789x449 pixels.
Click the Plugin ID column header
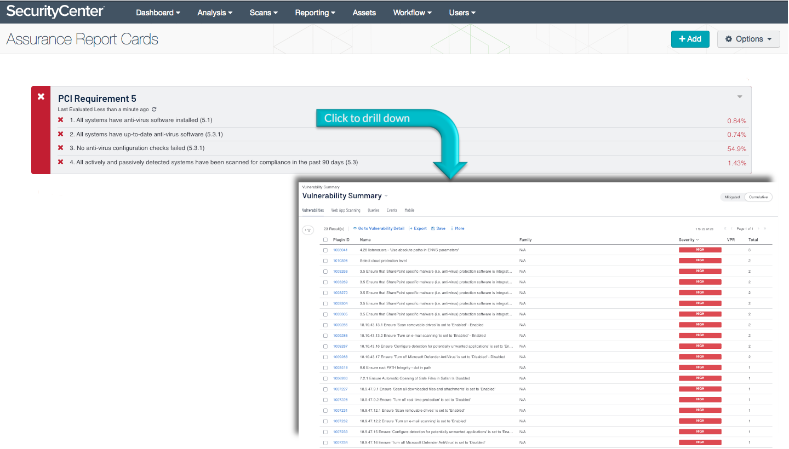pos(341,240)
